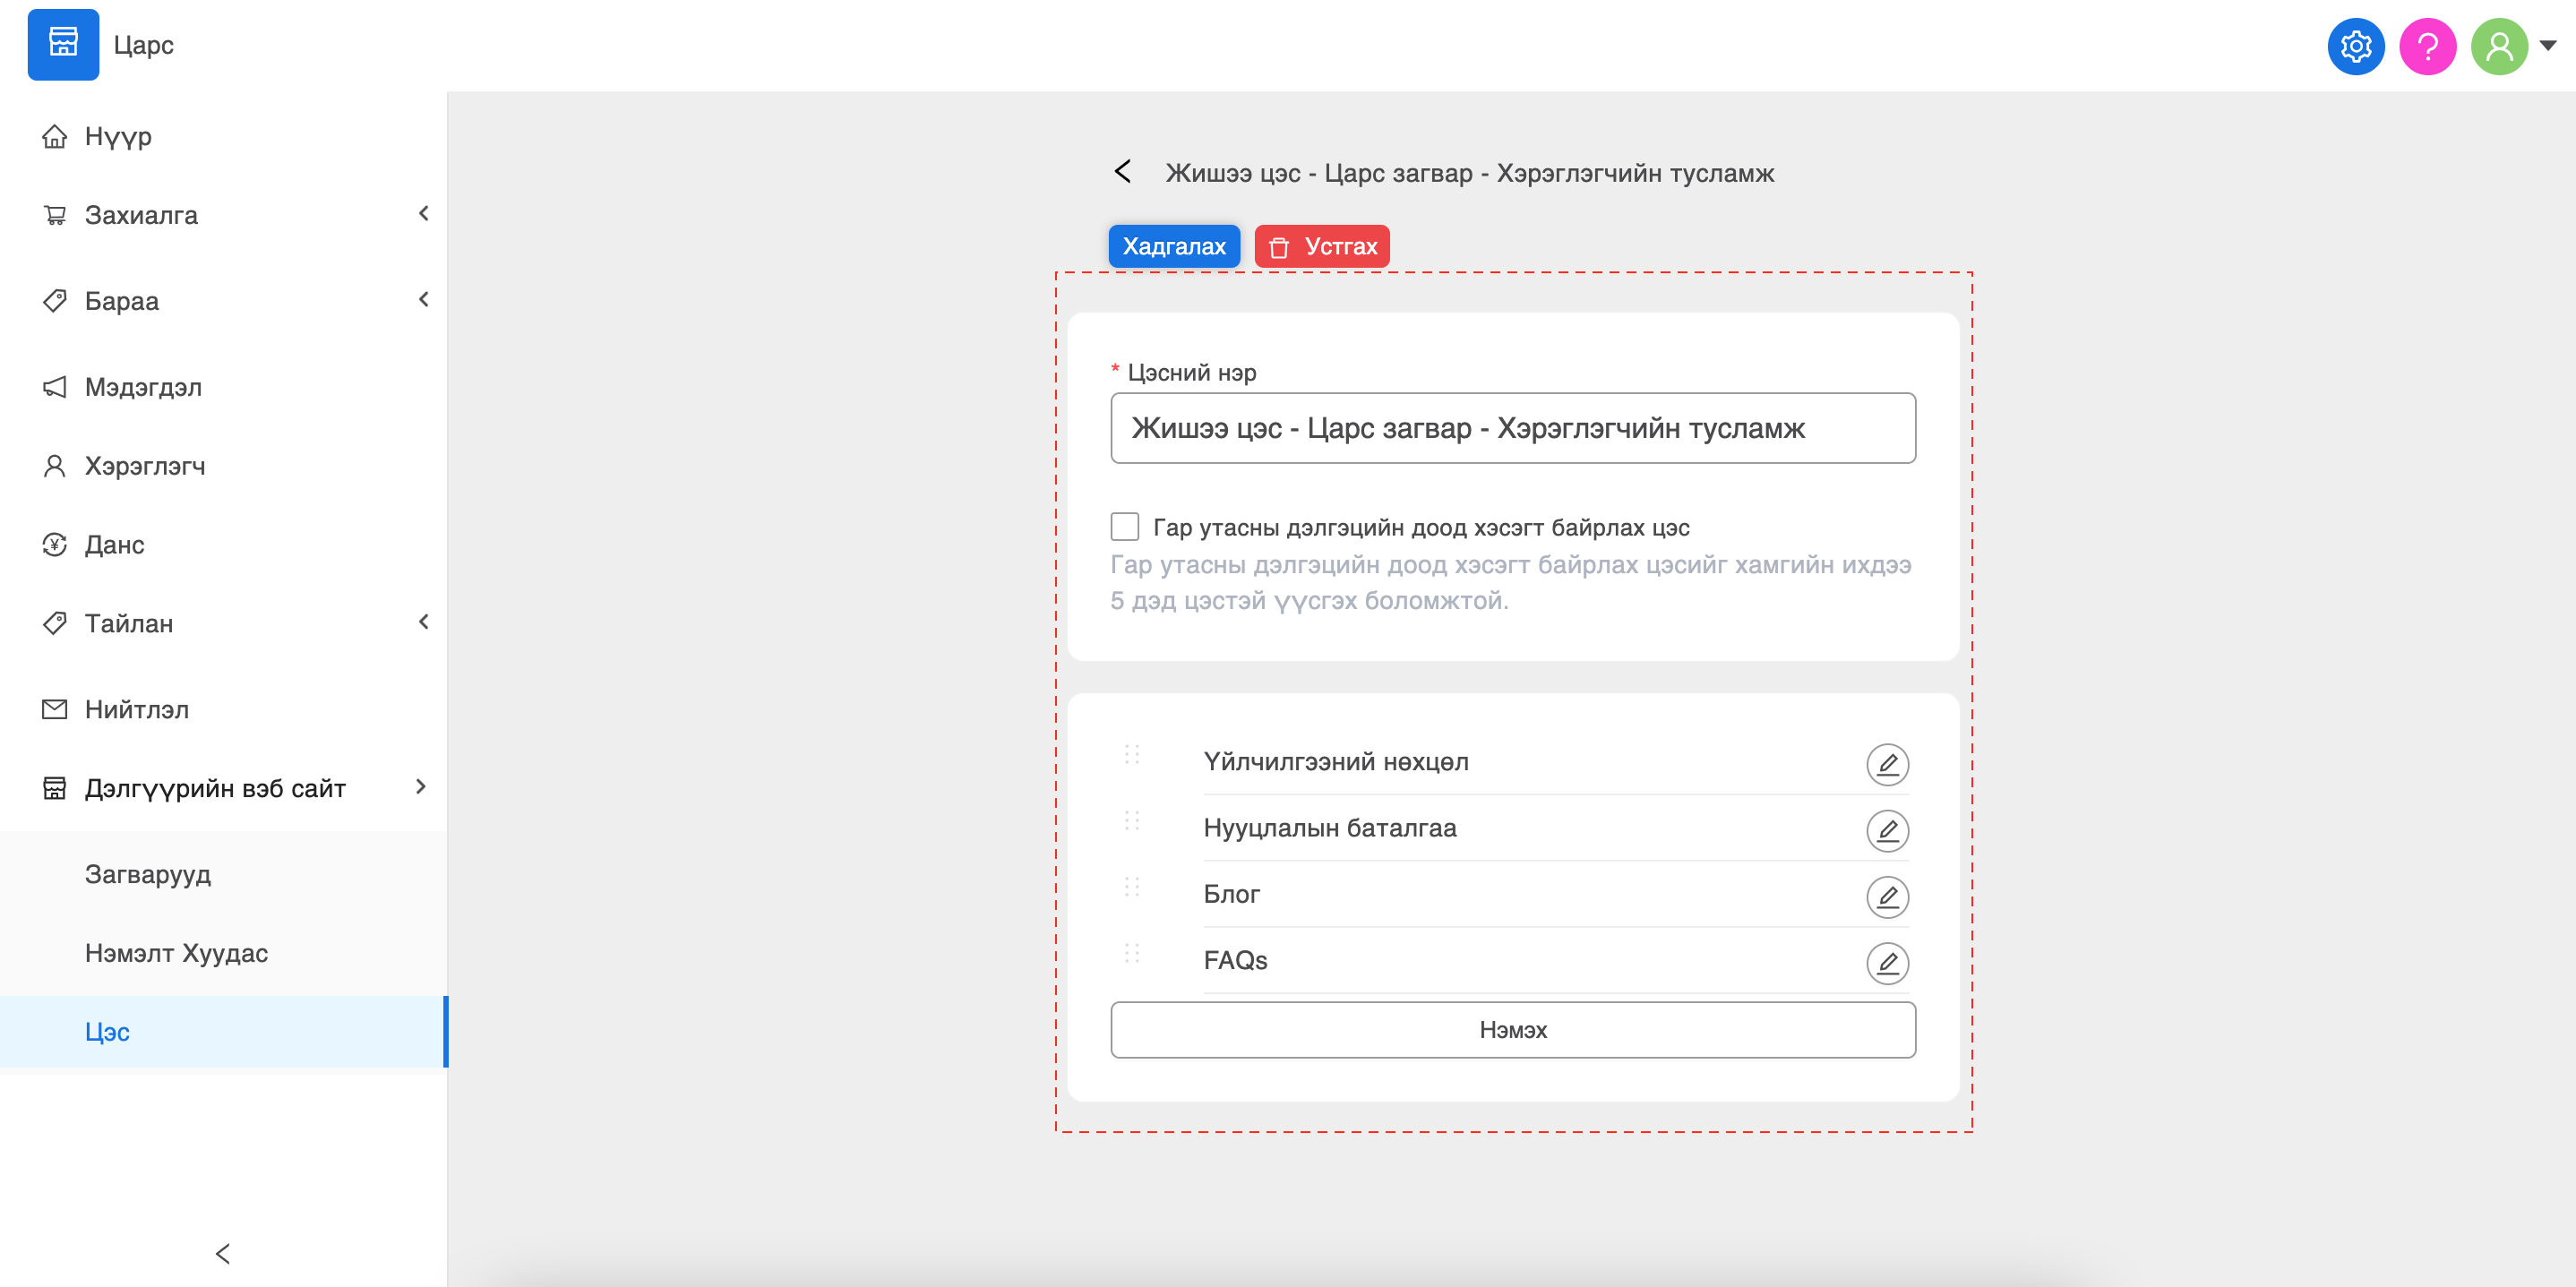The height and width of the screenshot is (1287, 2576).
Task: Click the person icon beside Хэрэглэгч
Action: [55, 466]
